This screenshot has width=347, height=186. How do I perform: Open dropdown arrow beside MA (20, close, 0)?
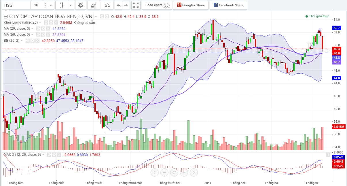32,29
